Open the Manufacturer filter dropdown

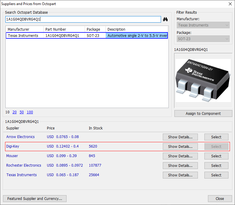203,25
